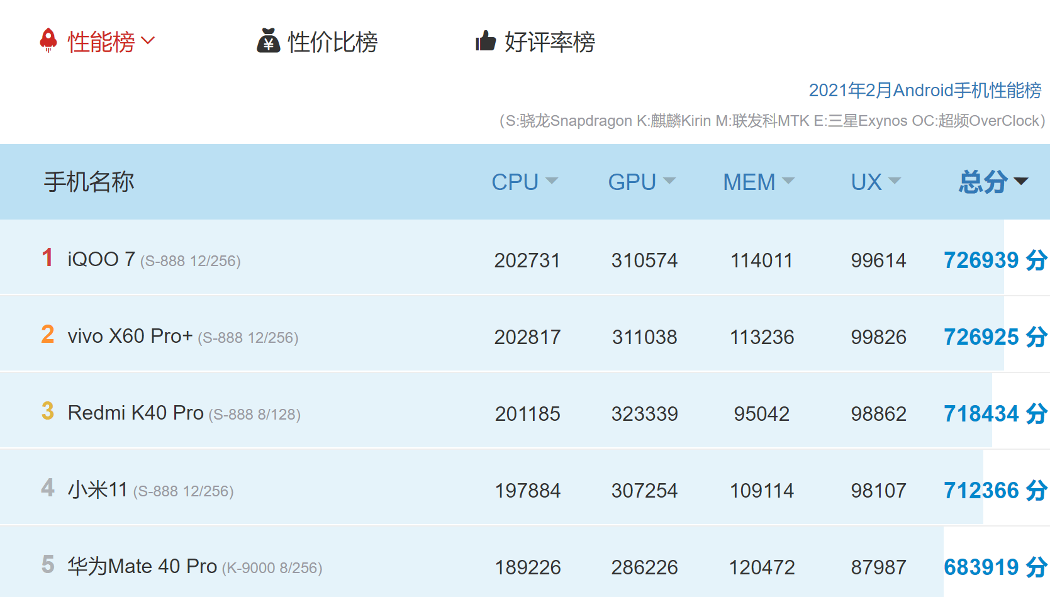Click the 性能榜 menu item
Viewport: 1050px width, 597px height.
tap(104, 40)
